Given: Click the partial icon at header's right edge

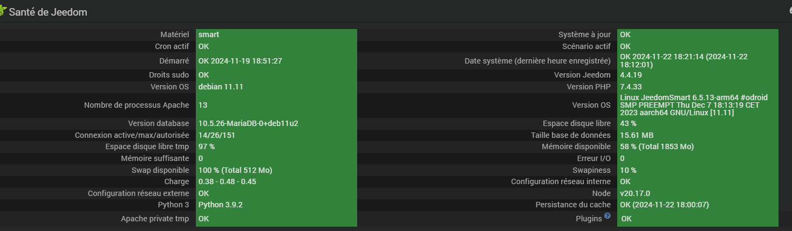Looking at the screenshot, I should (790, 10).
